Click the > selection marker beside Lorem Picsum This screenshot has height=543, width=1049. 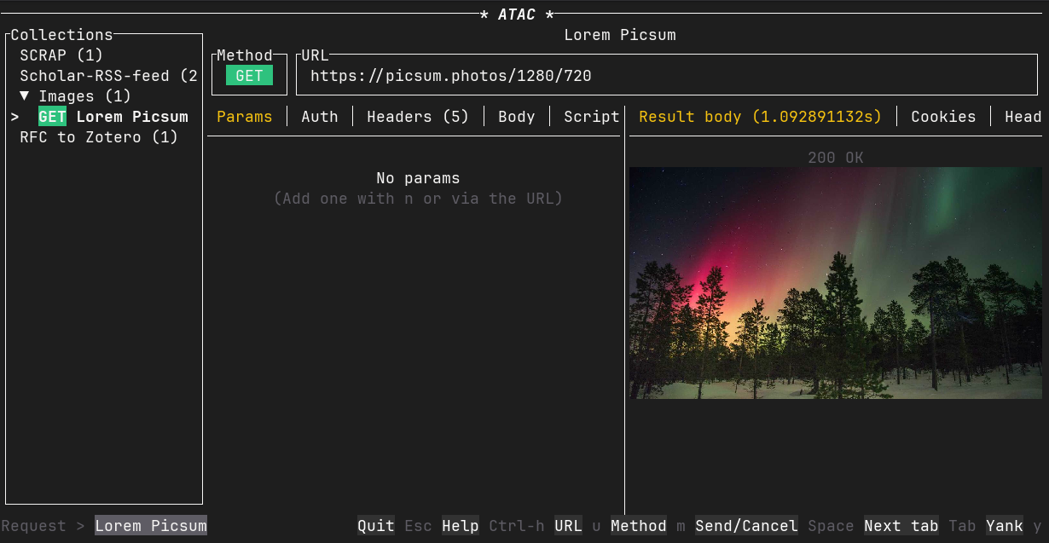(x=14, y=117)
